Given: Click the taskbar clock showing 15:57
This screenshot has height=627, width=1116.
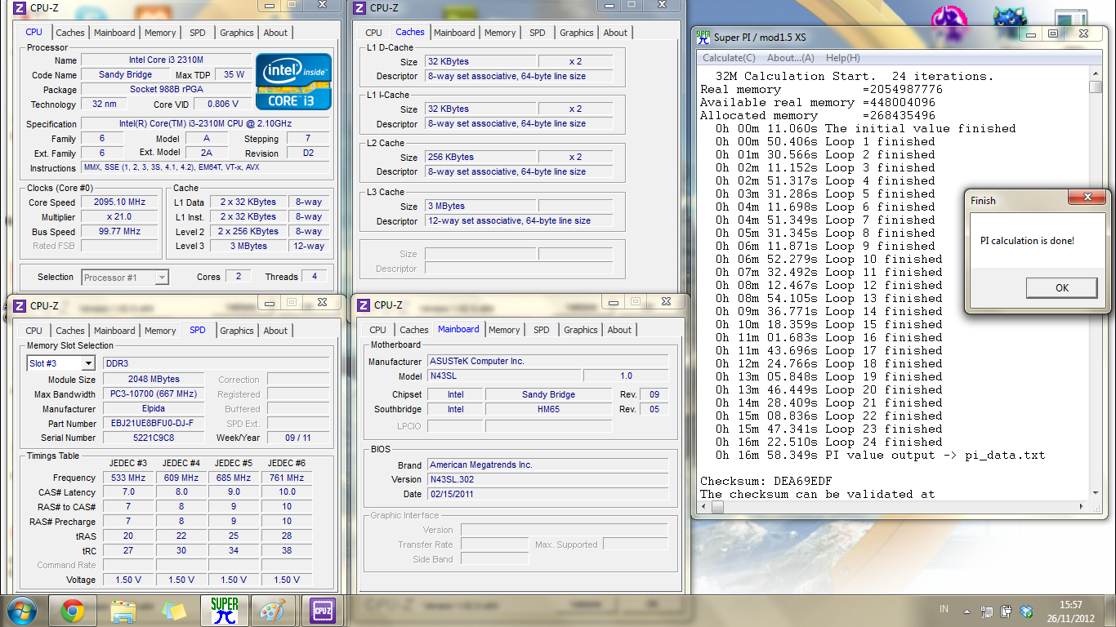Looking at the screenshot, I should pos(1071,611).
